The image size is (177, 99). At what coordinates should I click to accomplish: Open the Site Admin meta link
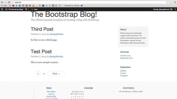tap(51, 92)
